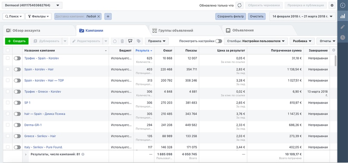Image resolution: width=348 pixels, height=163 pixels.
Task: Open the 'Фильтры' dropdown
Action: (x=38, y=16)
